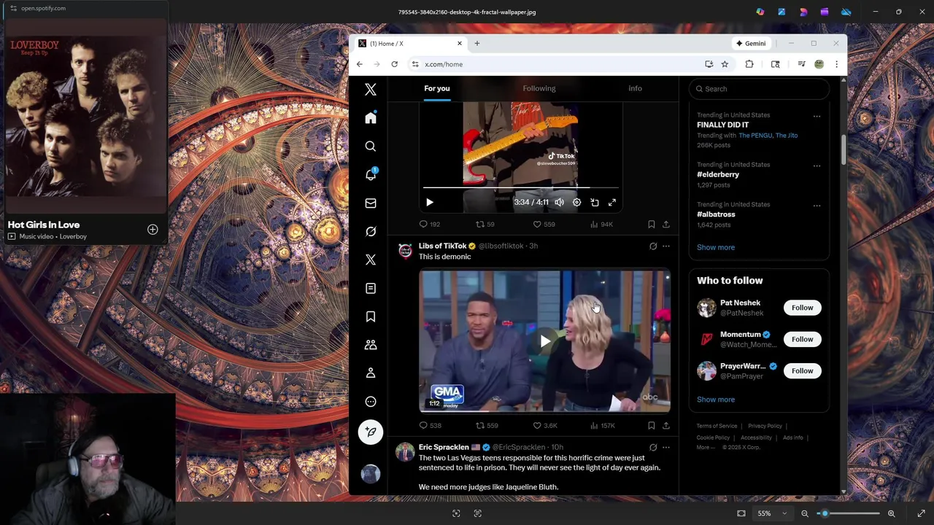Open Communities icon in X sidebar
Viewport: 934px width, 525px height.
coord(371,345)
